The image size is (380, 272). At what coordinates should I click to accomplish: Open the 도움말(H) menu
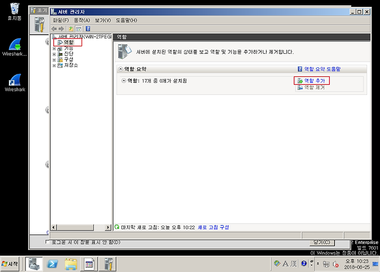tap(126, 21)
